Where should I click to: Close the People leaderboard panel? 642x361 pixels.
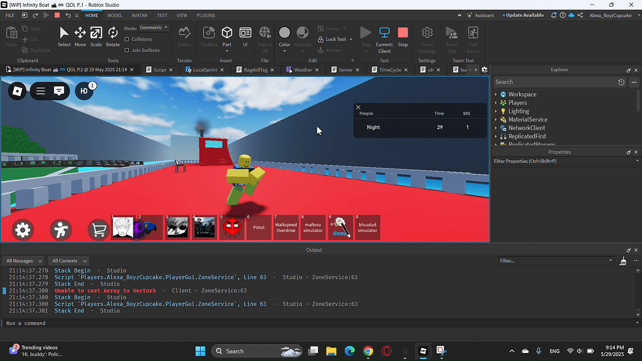(x=358, y=107)
